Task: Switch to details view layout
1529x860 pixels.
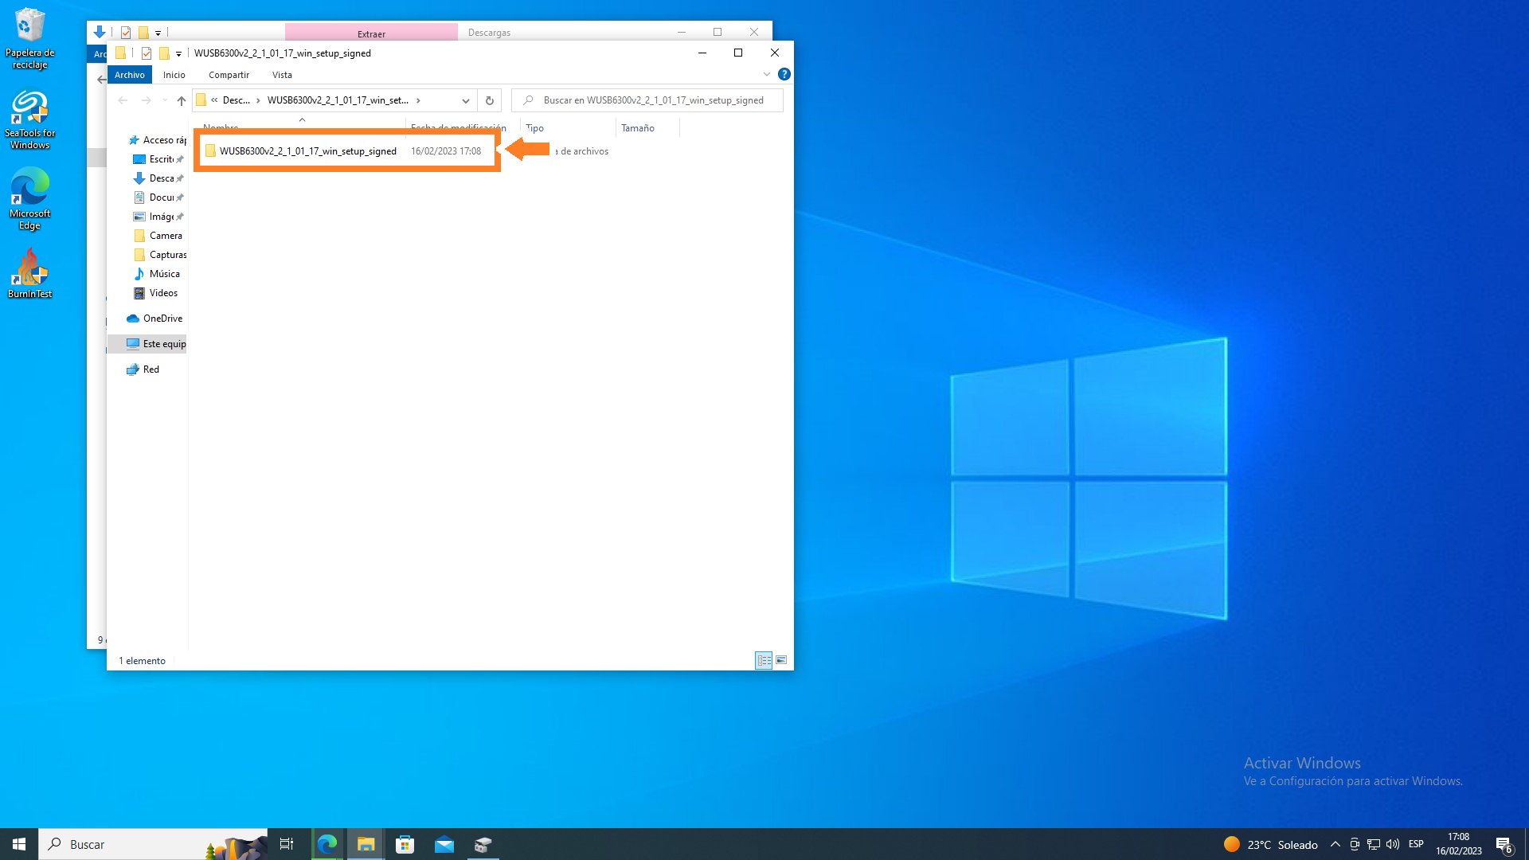Action: coord(764,660)
